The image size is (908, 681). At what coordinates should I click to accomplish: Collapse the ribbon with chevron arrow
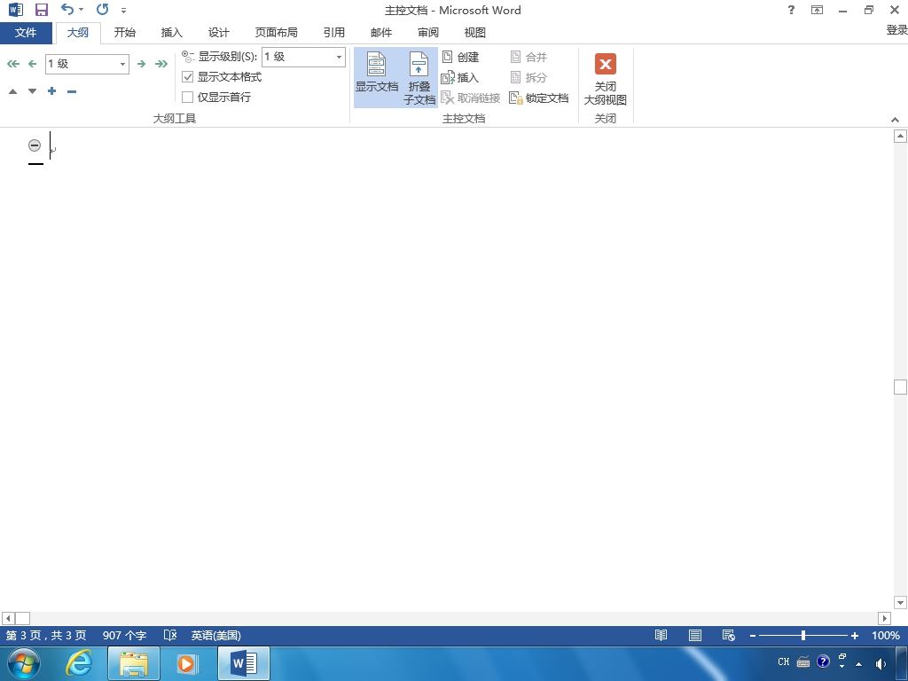click(896, 120)
